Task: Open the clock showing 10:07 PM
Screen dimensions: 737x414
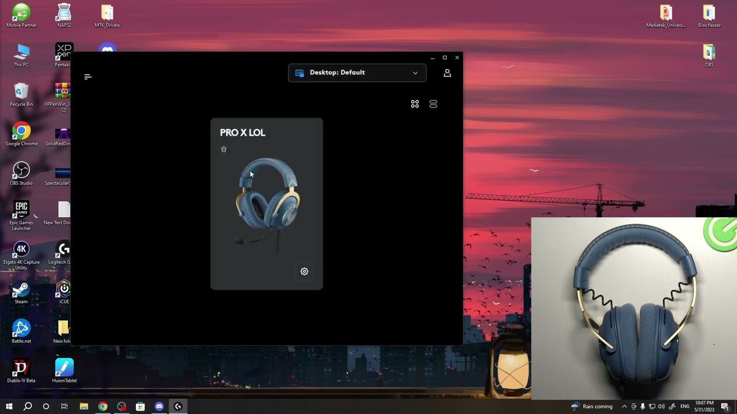Action: pyautogui.click(x=704, y=407)
